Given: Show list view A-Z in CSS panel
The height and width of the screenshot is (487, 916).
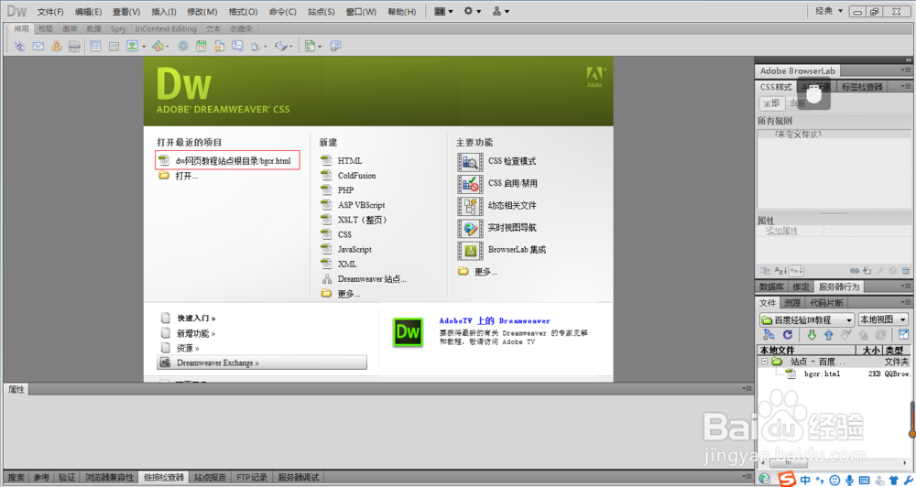Looking at the screenshot, I should tap(780, 271).
